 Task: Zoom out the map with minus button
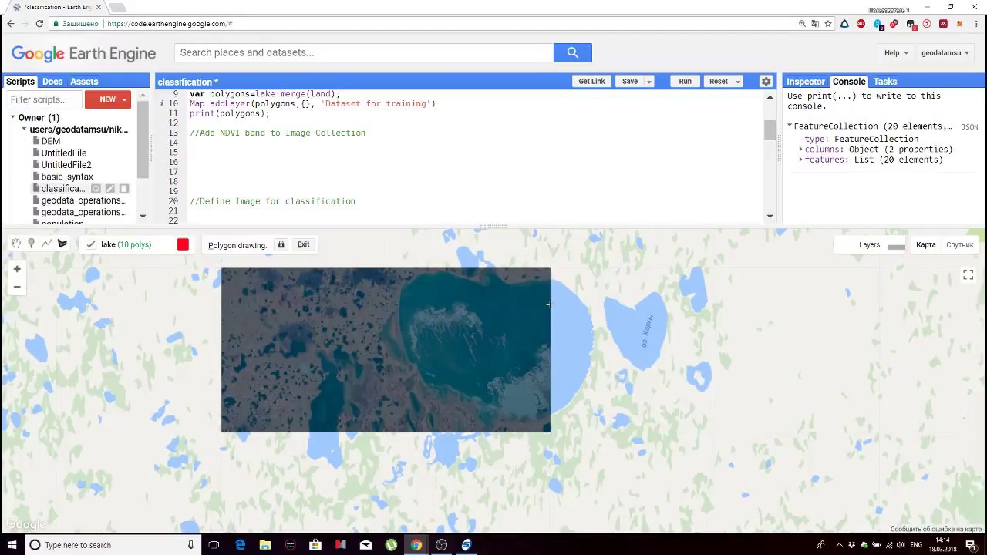click(17, 287)
